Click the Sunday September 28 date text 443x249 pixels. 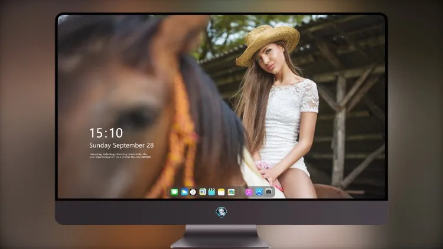[122, 145]
